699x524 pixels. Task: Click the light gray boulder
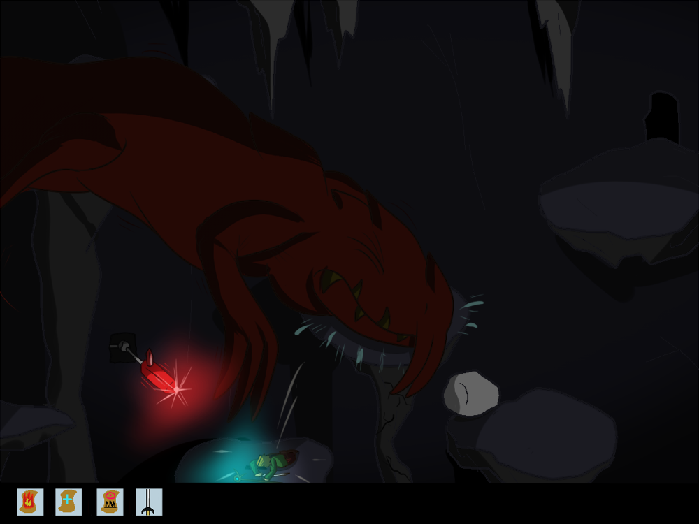coord(471,393)
